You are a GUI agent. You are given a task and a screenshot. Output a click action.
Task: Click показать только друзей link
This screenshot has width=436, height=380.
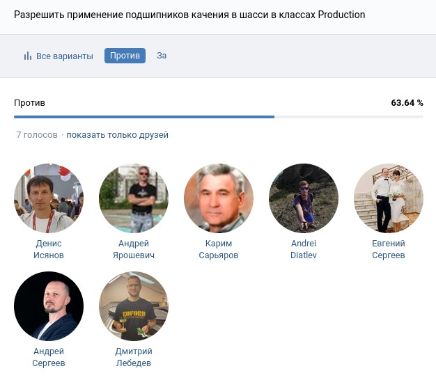click(117, 135)
